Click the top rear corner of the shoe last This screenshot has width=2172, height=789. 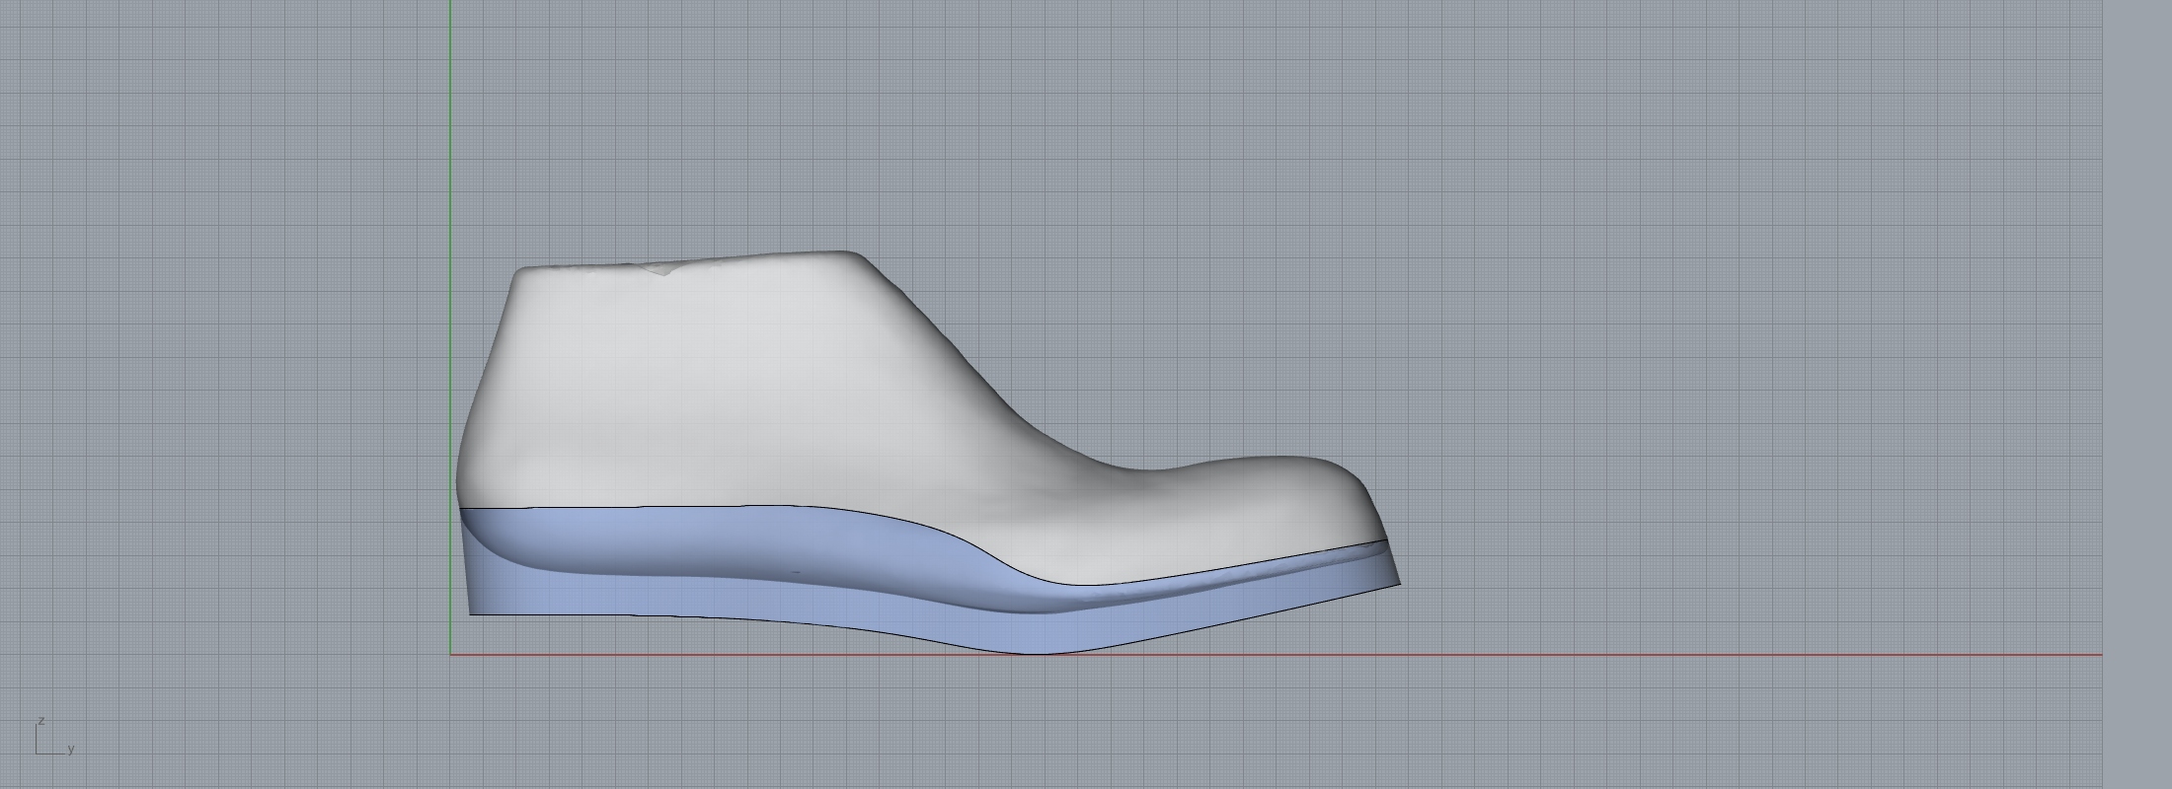coord(520,272)
